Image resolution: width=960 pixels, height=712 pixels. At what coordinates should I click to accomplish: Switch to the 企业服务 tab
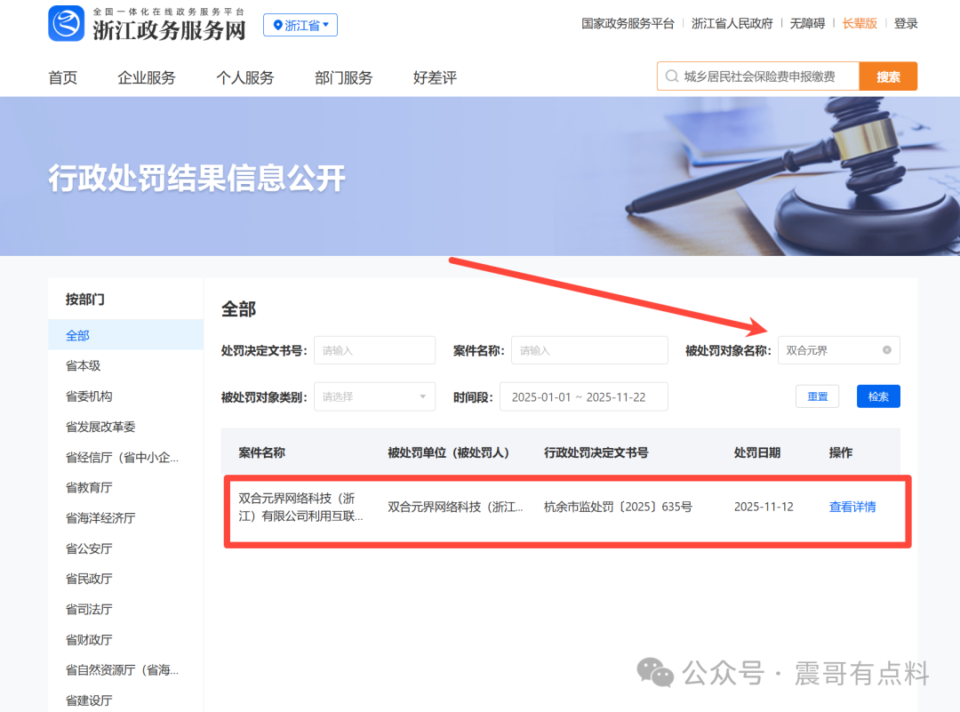[147, 77]
